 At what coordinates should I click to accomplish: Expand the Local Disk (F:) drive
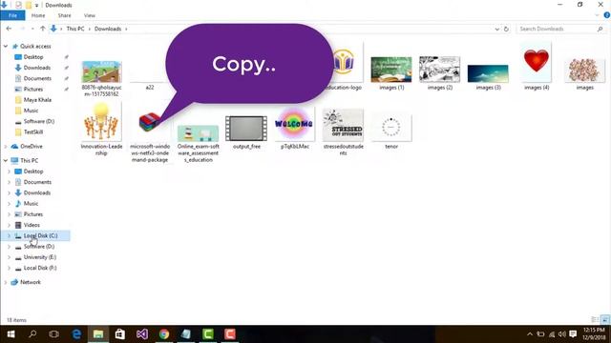[x=9, y=268]
